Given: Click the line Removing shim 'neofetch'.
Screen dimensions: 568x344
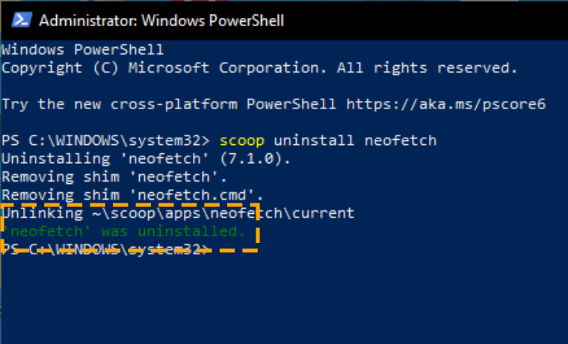Looking at the screenshot, I should click(x=114, y=177).
